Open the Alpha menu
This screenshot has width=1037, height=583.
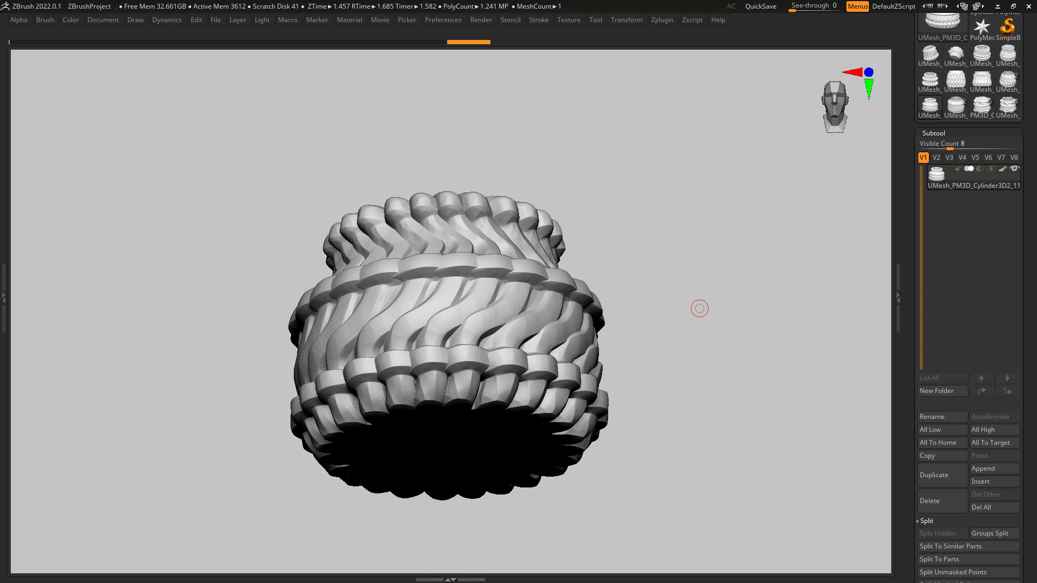[19, 20]
